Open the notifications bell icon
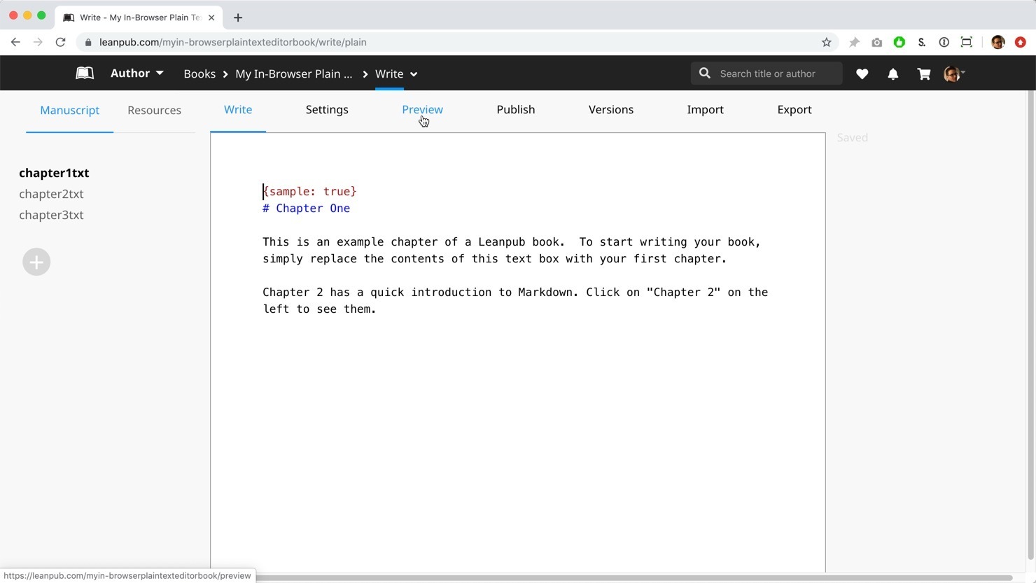1036x583 pixels. pyautogui.click(x=892, y=73)
